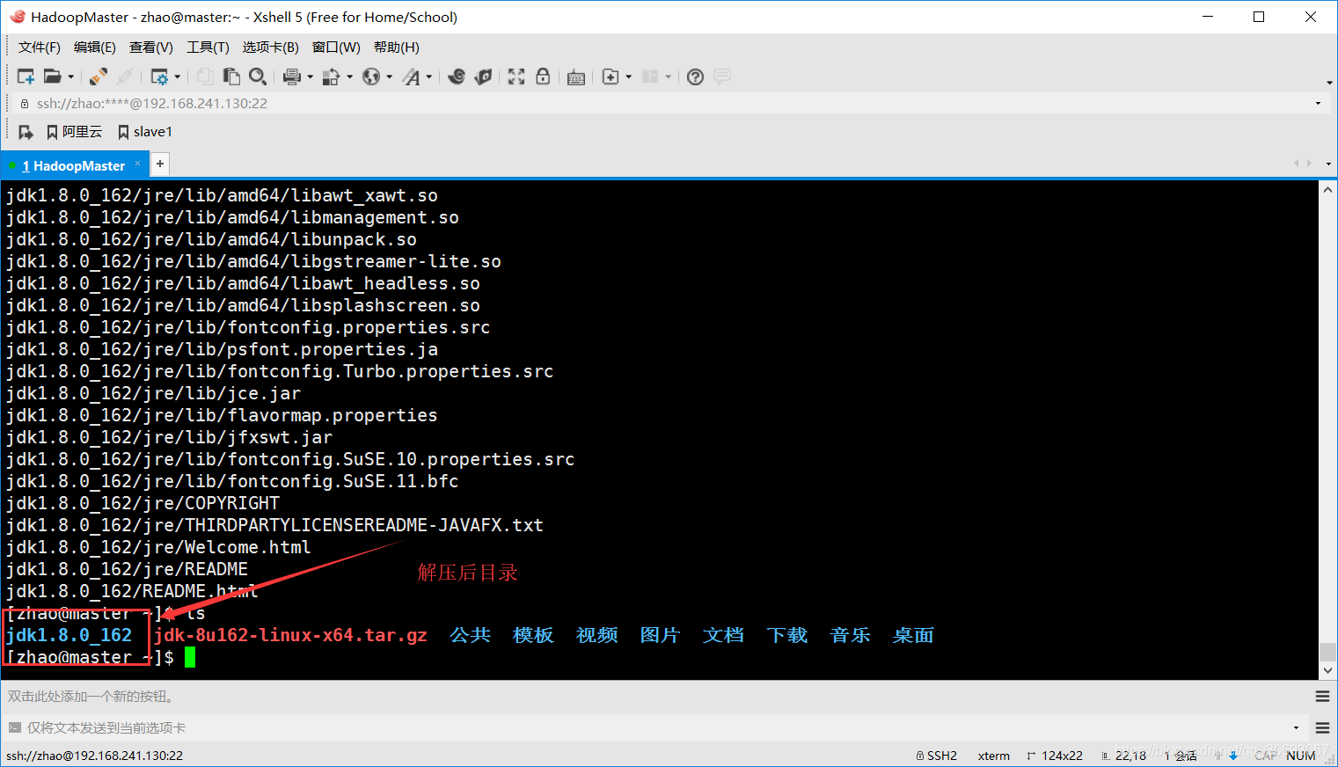Image resolution: width=1338 pixels, height=767 pixels.
Task: Open the slave1 bookmark link
Action: [x=145, y=132]
